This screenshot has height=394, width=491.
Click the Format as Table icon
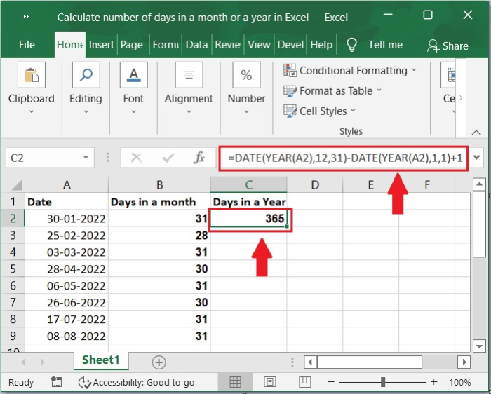point(290,91)
